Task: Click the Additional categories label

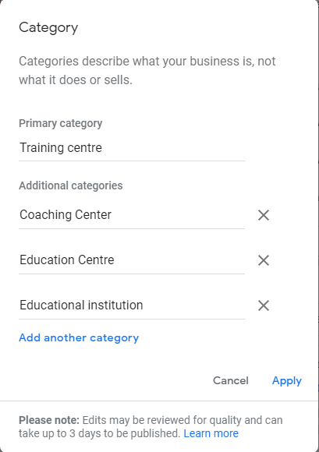Action: click(71, 185)
